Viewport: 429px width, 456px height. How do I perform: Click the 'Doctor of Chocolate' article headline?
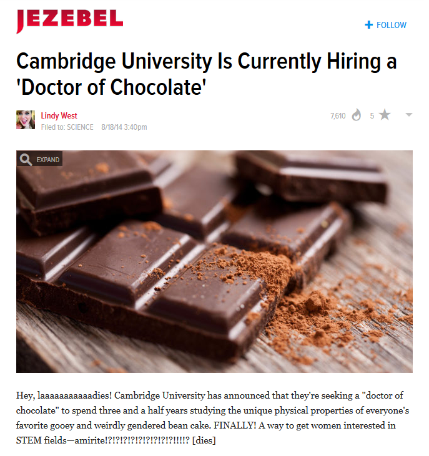206,74
